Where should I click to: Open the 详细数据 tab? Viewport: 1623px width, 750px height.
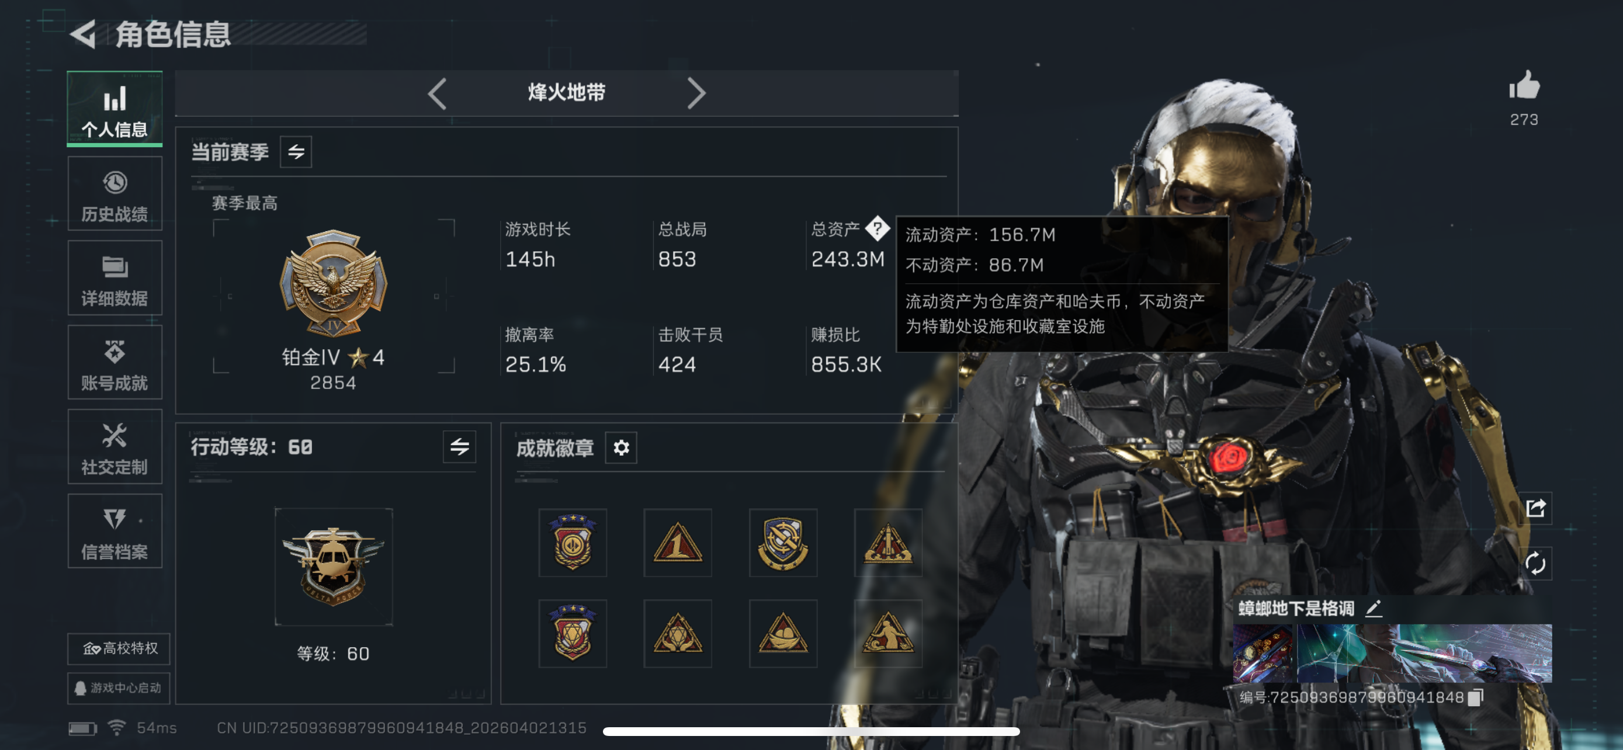115,279
